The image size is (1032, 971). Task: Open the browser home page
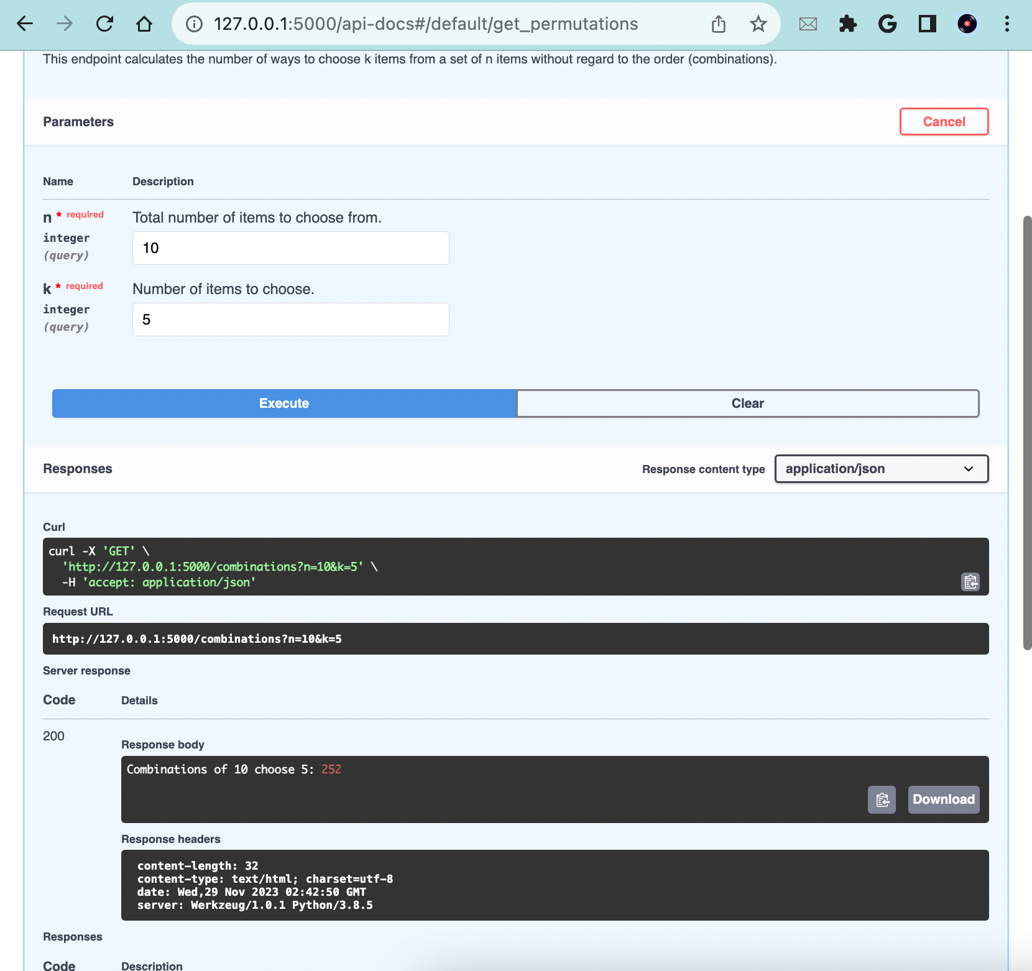click(144, 24)
